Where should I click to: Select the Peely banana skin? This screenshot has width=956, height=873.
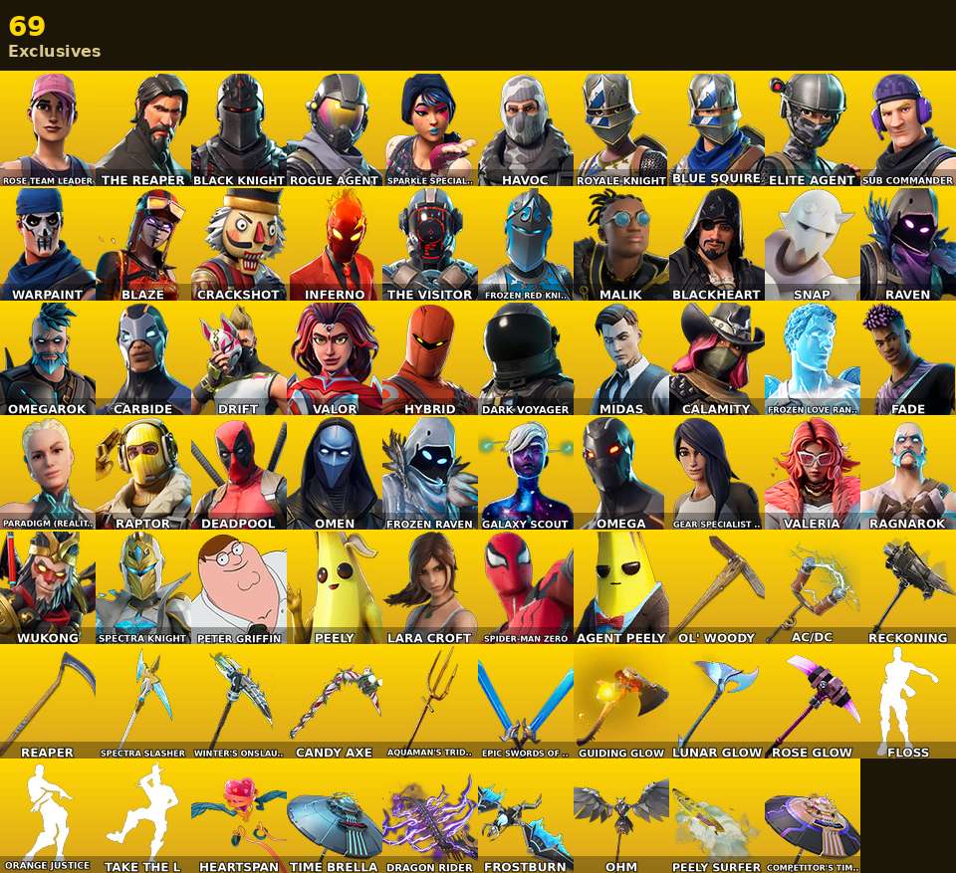[335, 587]
